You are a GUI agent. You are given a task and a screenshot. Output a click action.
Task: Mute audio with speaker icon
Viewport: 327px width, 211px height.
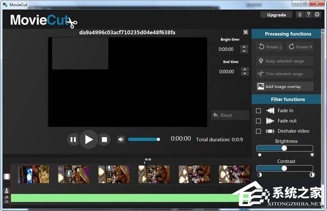point(121,140)
